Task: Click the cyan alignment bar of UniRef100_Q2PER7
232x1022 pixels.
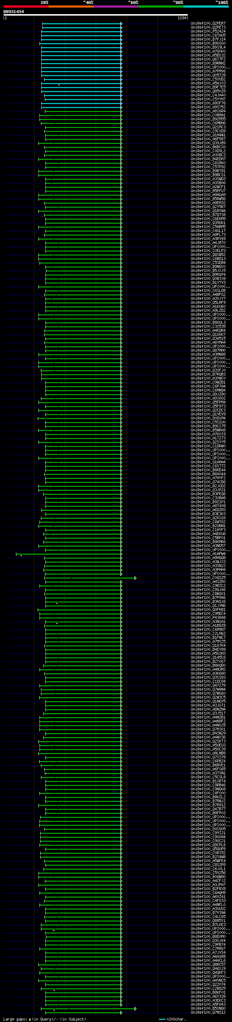Action: click(82, 24)
